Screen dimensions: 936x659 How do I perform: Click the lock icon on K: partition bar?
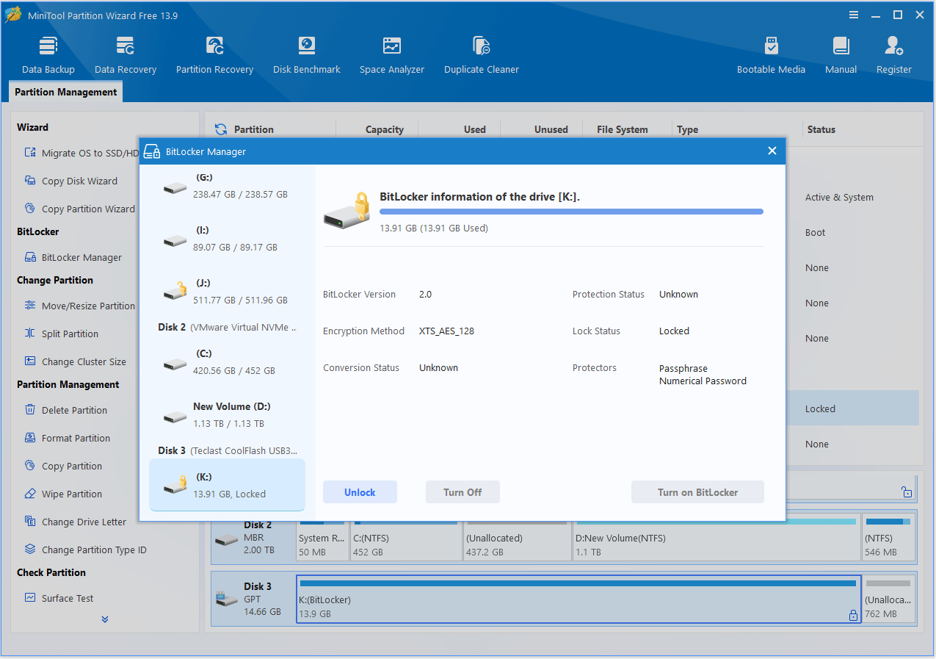(852, 616)
